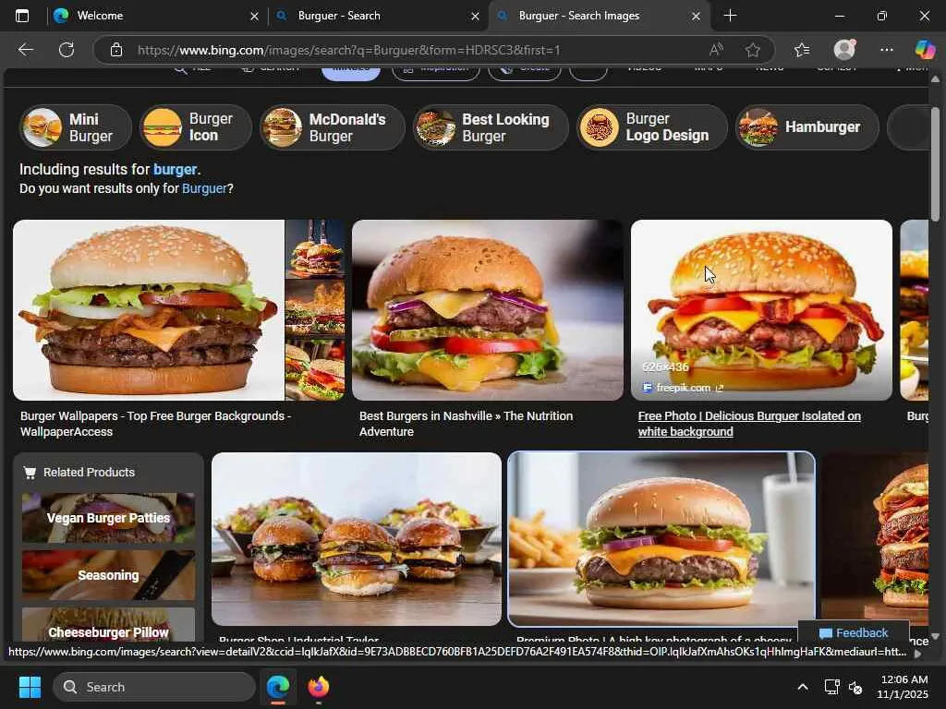The height and width of the screenshot is (709, 946).
Task: Click the page scroll-down arrow
Action: [x=935, y=635]
